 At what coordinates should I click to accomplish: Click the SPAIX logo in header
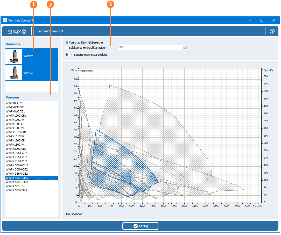coord(17,31)
